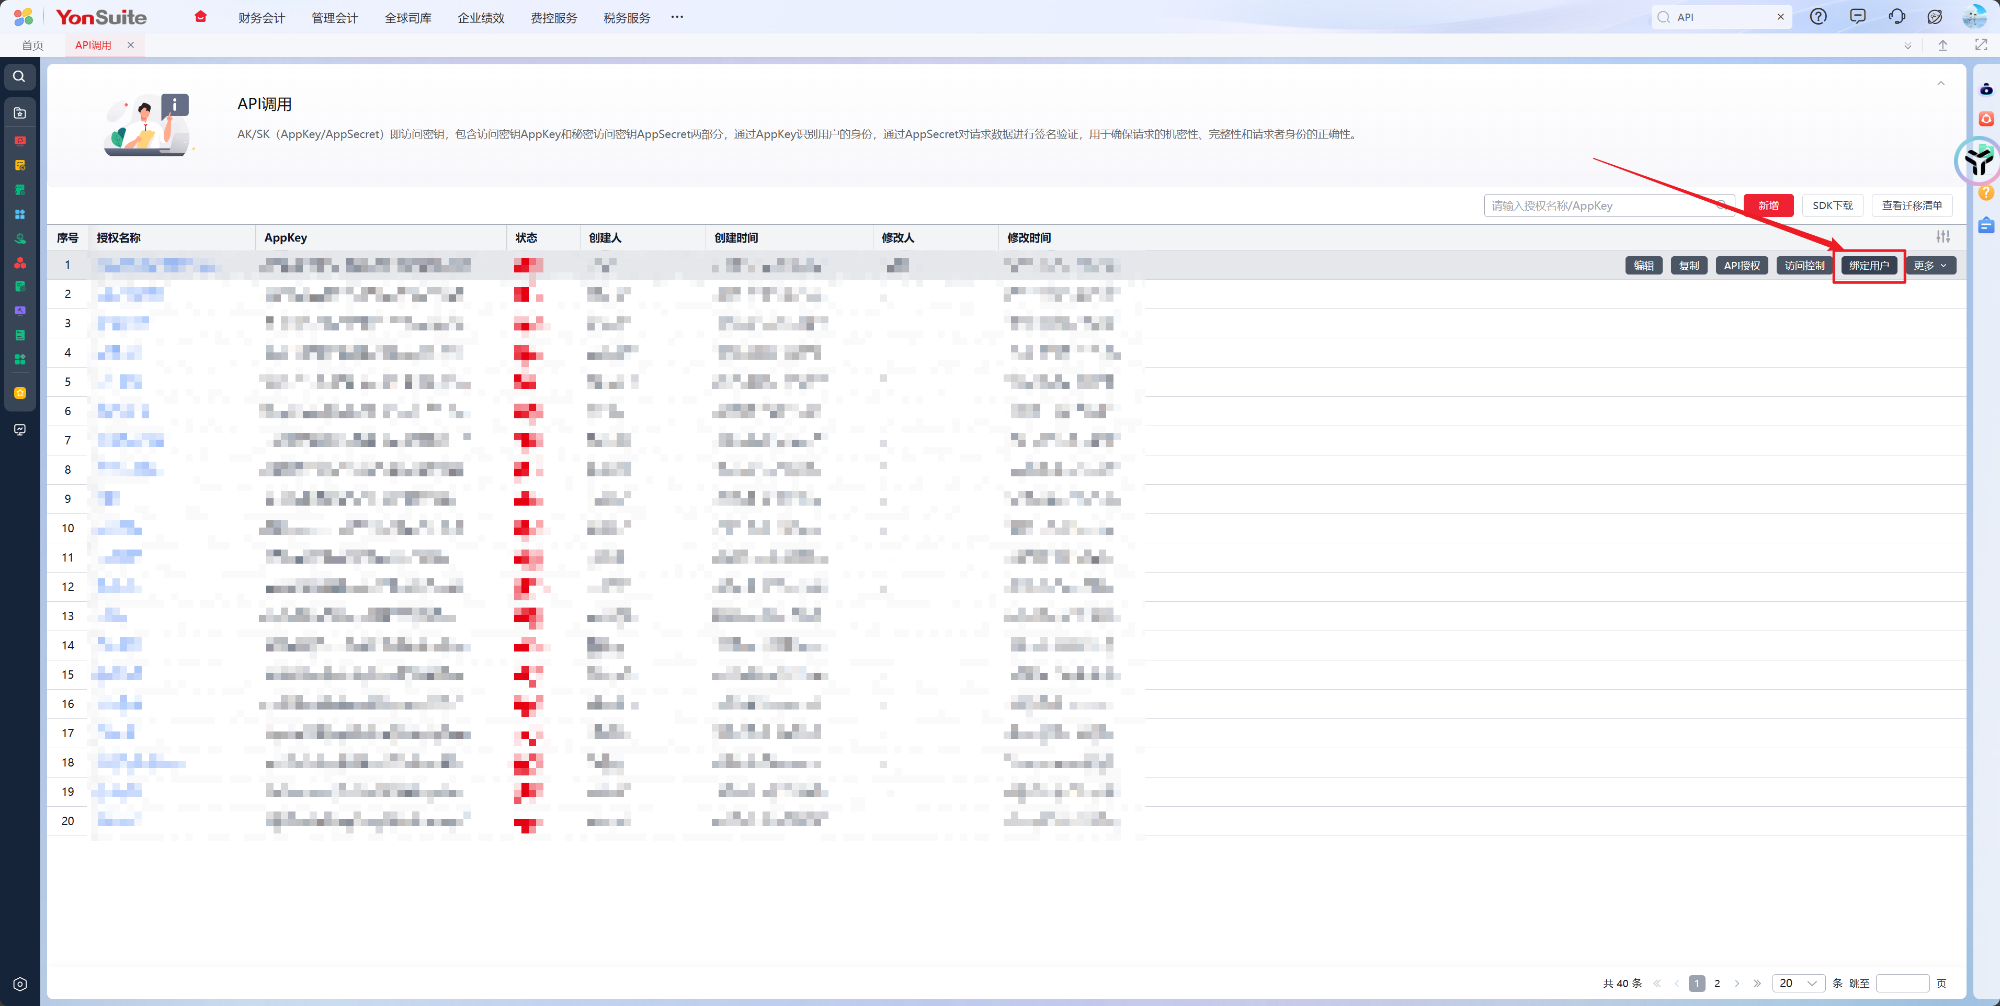This screenshot has height=1006, width=2000.
Task: Switch to the 首页 tab
Action: pos(32,45)
